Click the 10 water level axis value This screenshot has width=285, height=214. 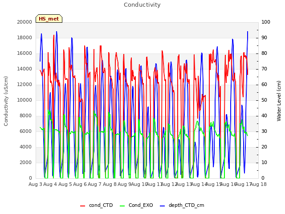[x=264, y=162]
